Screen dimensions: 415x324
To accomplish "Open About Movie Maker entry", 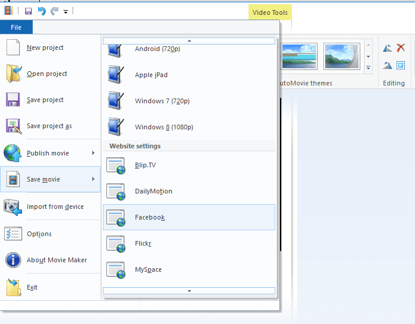I will (x=51, y=260).
